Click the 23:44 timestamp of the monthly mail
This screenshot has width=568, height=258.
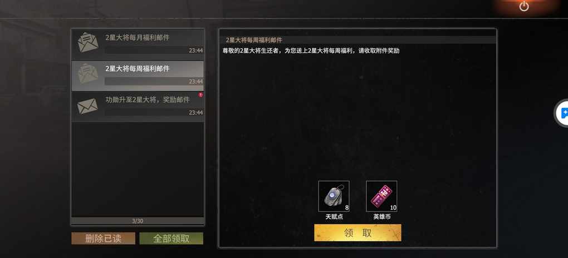tap(195, 51)
